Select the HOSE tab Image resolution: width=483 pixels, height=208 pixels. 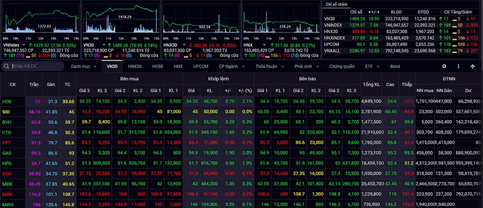157,66
